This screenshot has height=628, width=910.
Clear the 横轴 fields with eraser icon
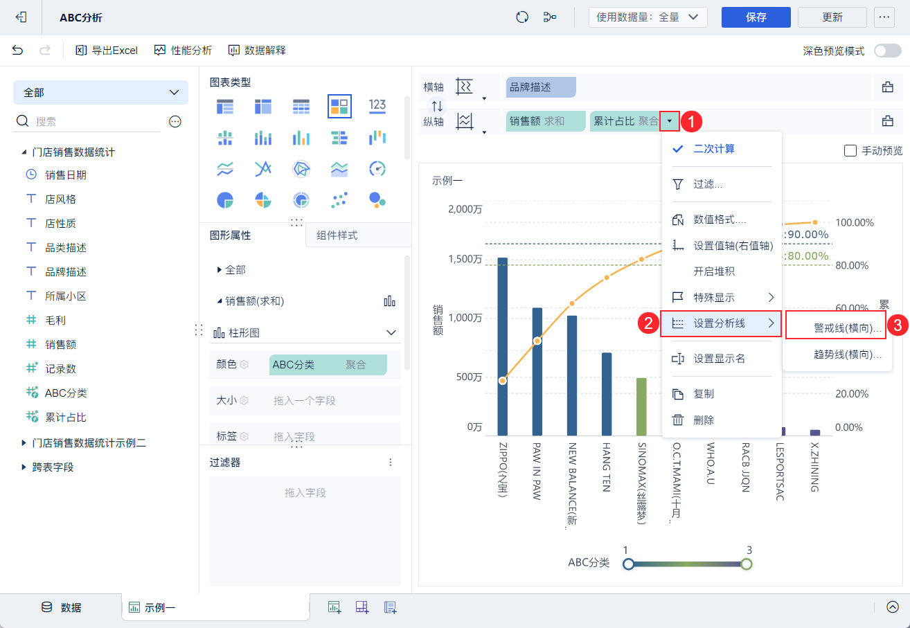[887, 87]
